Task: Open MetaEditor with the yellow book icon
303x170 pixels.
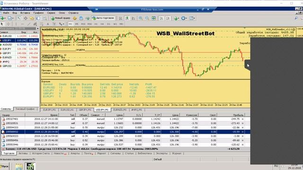Action: pos(75,18)
